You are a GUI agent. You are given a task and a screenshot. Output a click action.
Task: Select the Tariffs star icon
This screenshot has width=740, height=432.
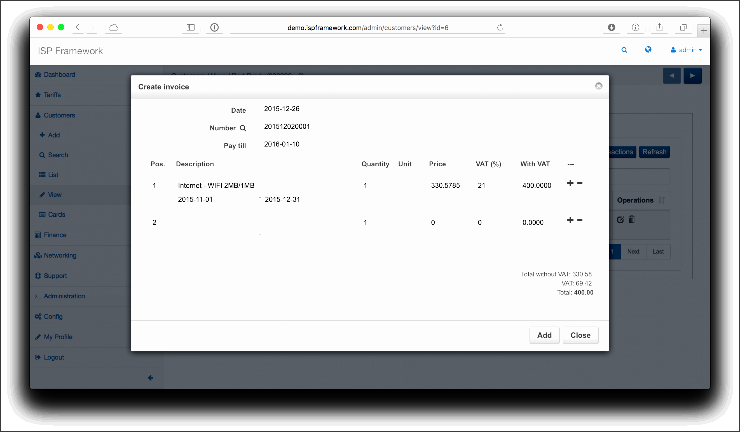(38, 95)
